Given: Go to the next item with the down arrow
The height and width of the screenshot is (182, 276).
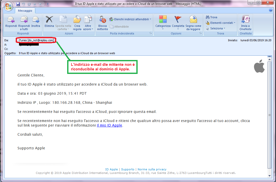Looking at the screenshot, I should pyautogui.click(x=40, y=4).
